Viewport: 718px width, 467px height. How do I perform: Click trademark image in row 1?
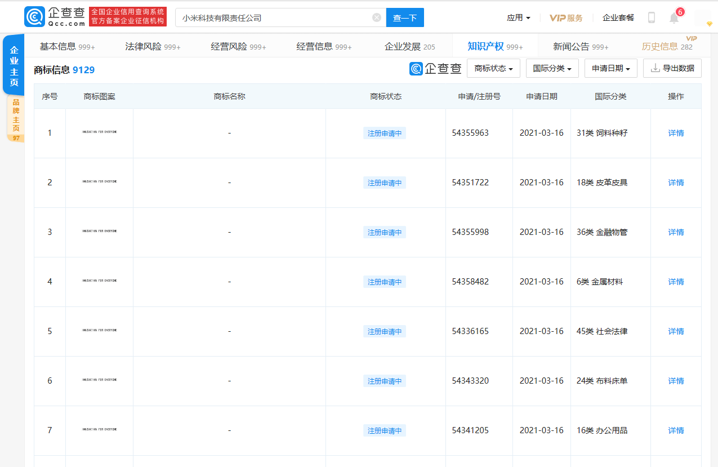click(100, 132)
